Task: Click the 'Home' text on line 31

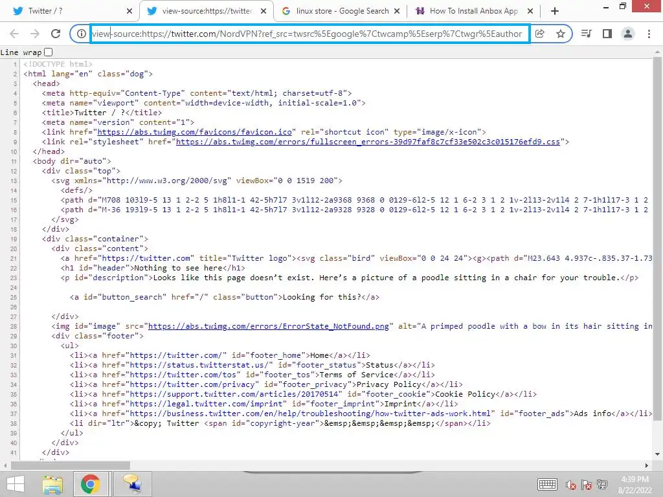Action: [319, 355]
